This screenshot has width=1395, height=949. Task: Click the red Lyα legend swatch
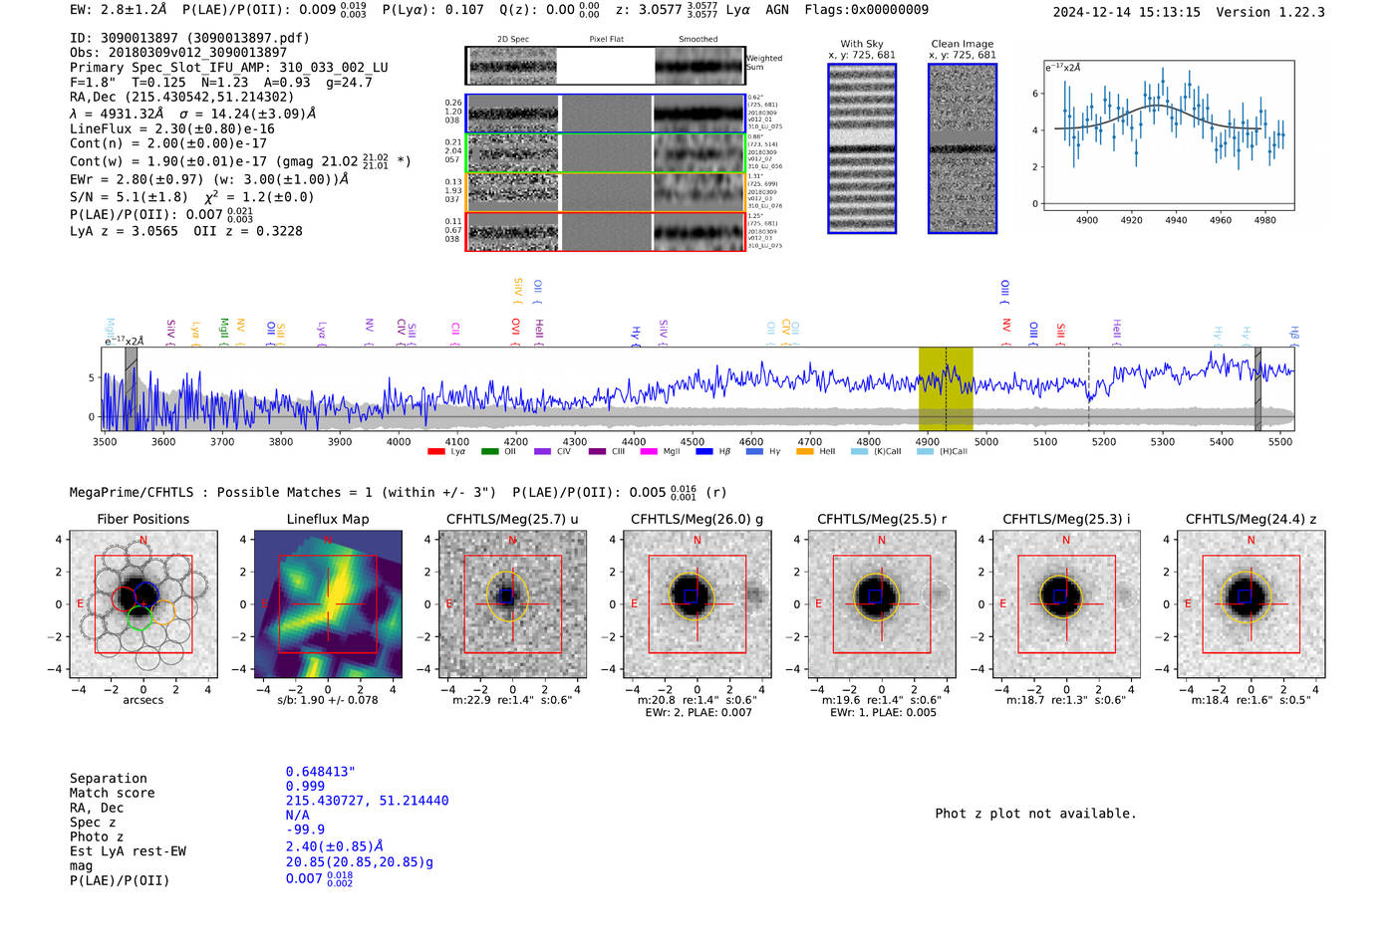[435, 452]
